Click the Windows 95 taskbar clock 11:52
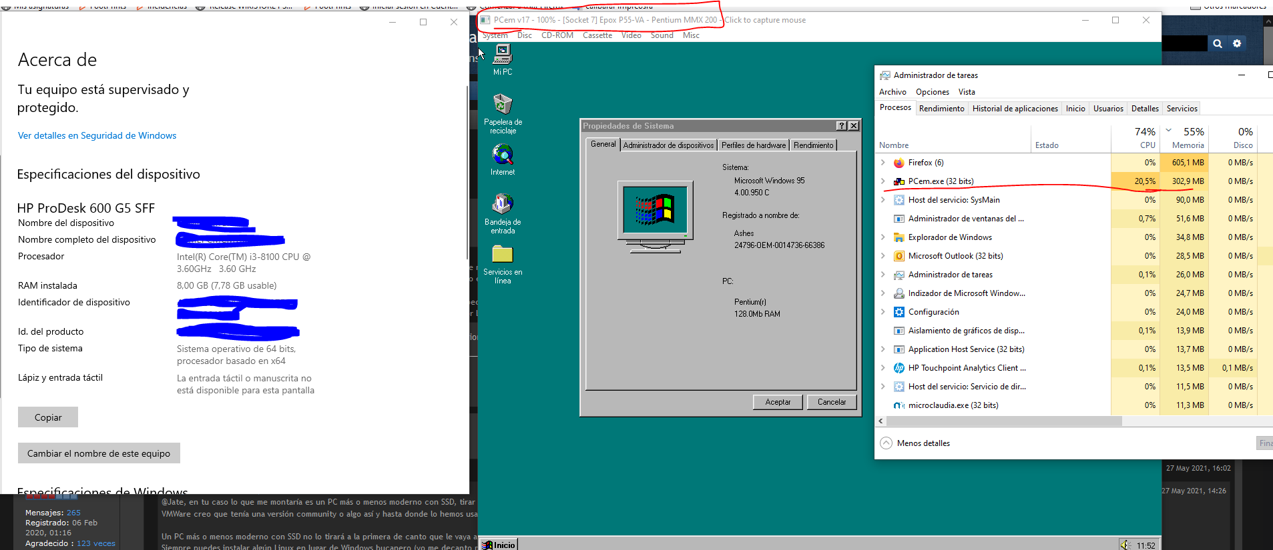Viewport: 1273px width, 550px height. point(1145,545)
